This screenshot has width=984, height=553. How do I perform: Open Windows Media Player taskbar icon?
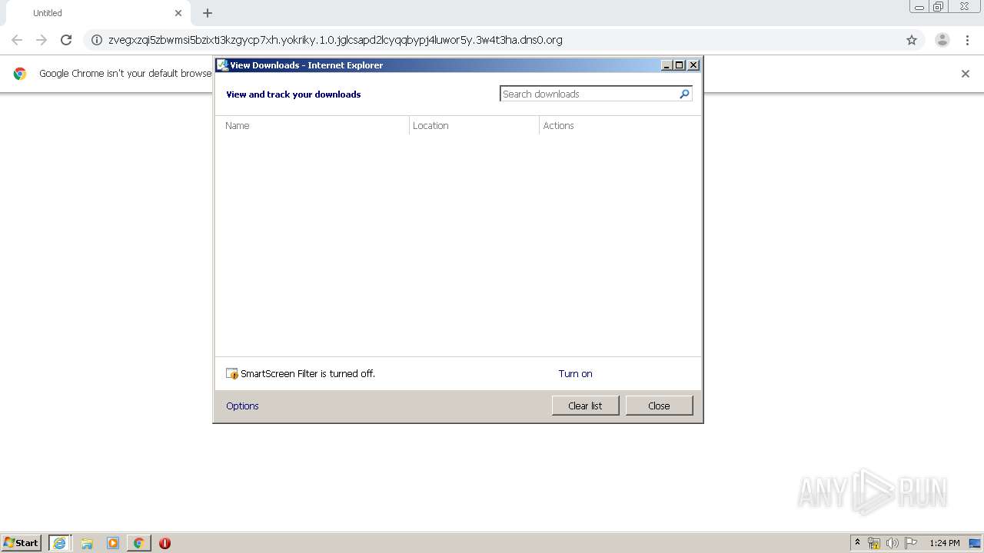[113, 543]
